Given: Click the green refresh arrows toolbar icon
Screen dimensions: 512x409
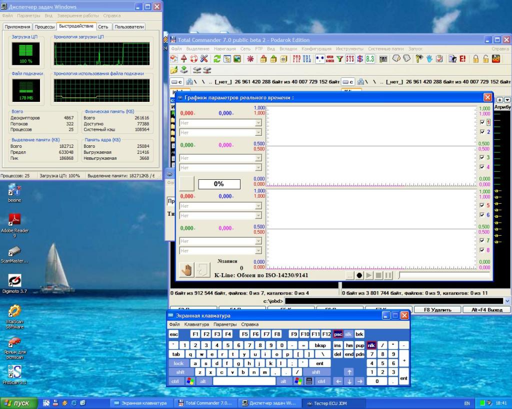Looking at the screenshot, I should click(x=217, y=59).
